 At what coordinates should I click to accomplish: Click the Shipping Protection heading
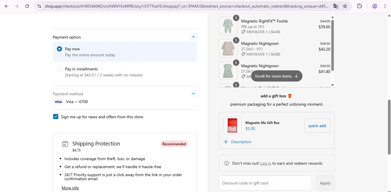click(96, 143)
